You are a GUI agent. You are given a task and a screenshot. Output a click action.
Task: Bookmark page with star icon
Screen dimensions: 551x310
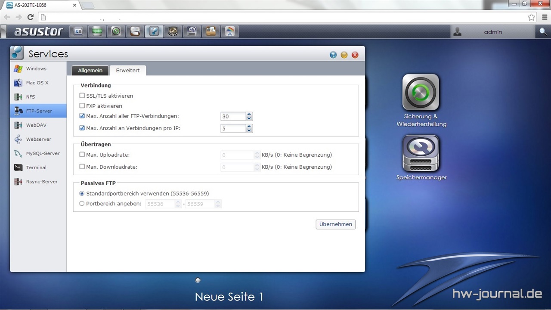[x=531, y=17]
